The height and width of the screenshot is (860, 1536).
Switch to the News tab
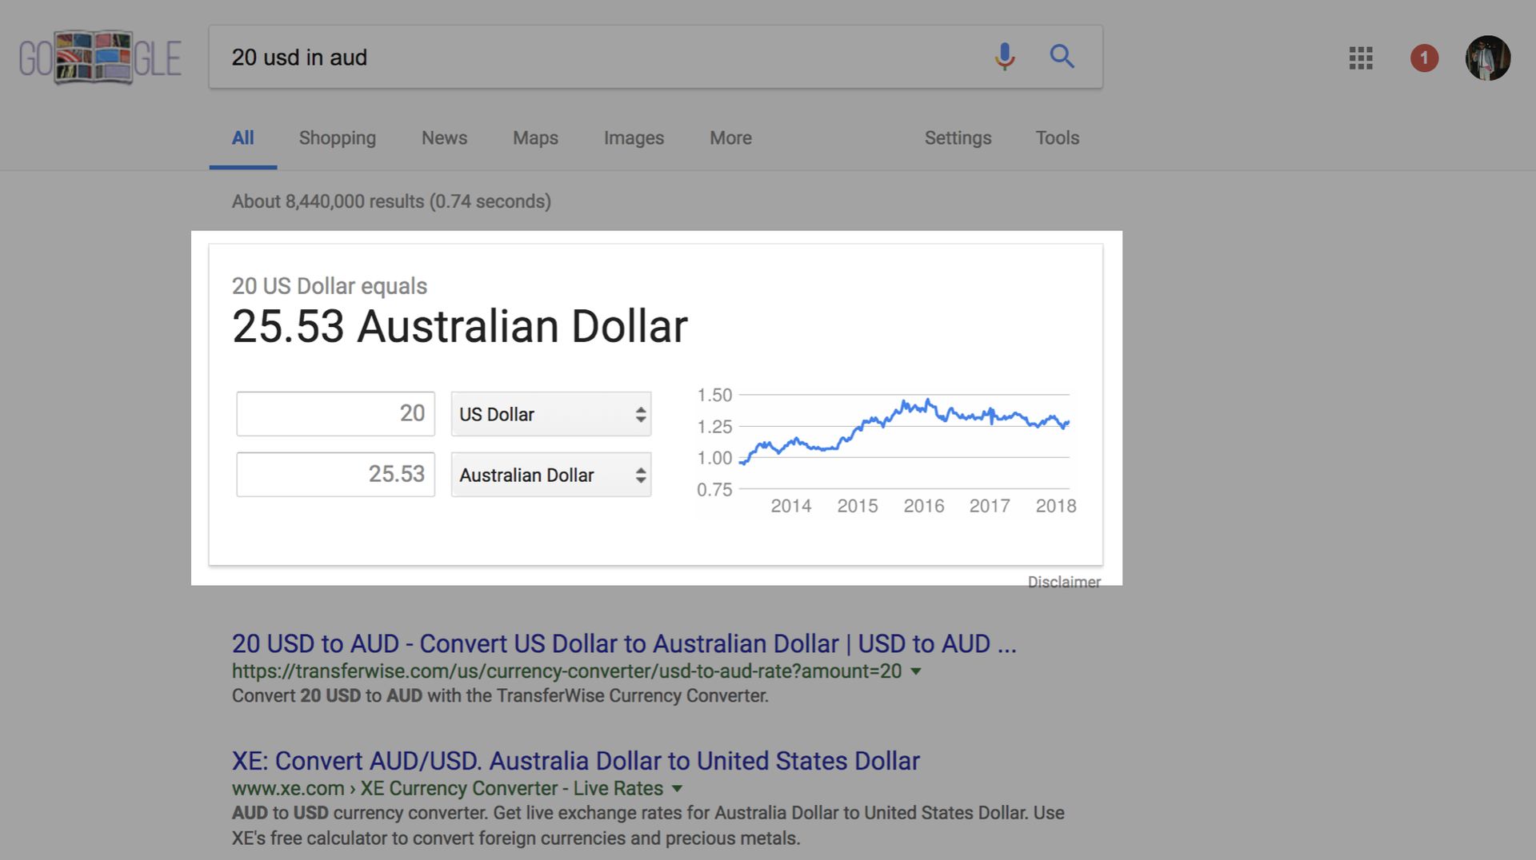click(444, 137)
